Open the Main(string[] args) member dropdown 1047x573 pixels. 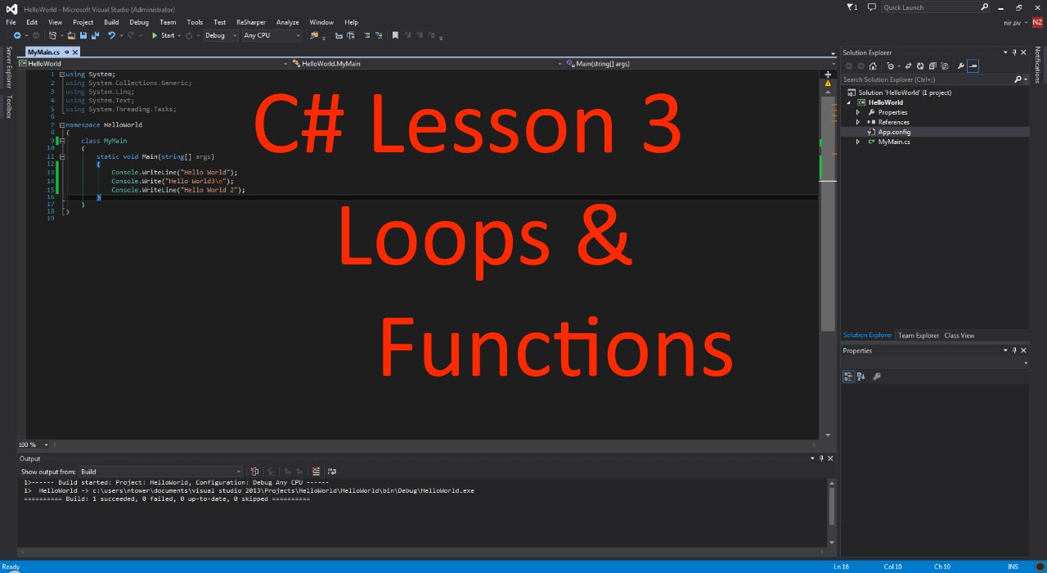coord(699,63)
